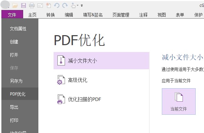Click the stacked pages icon for 当前文件

click(179, 97)
